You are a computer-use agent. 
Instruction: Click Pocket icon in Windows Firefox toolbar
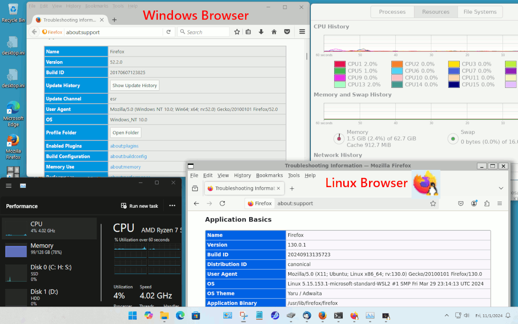coord(287,32)
